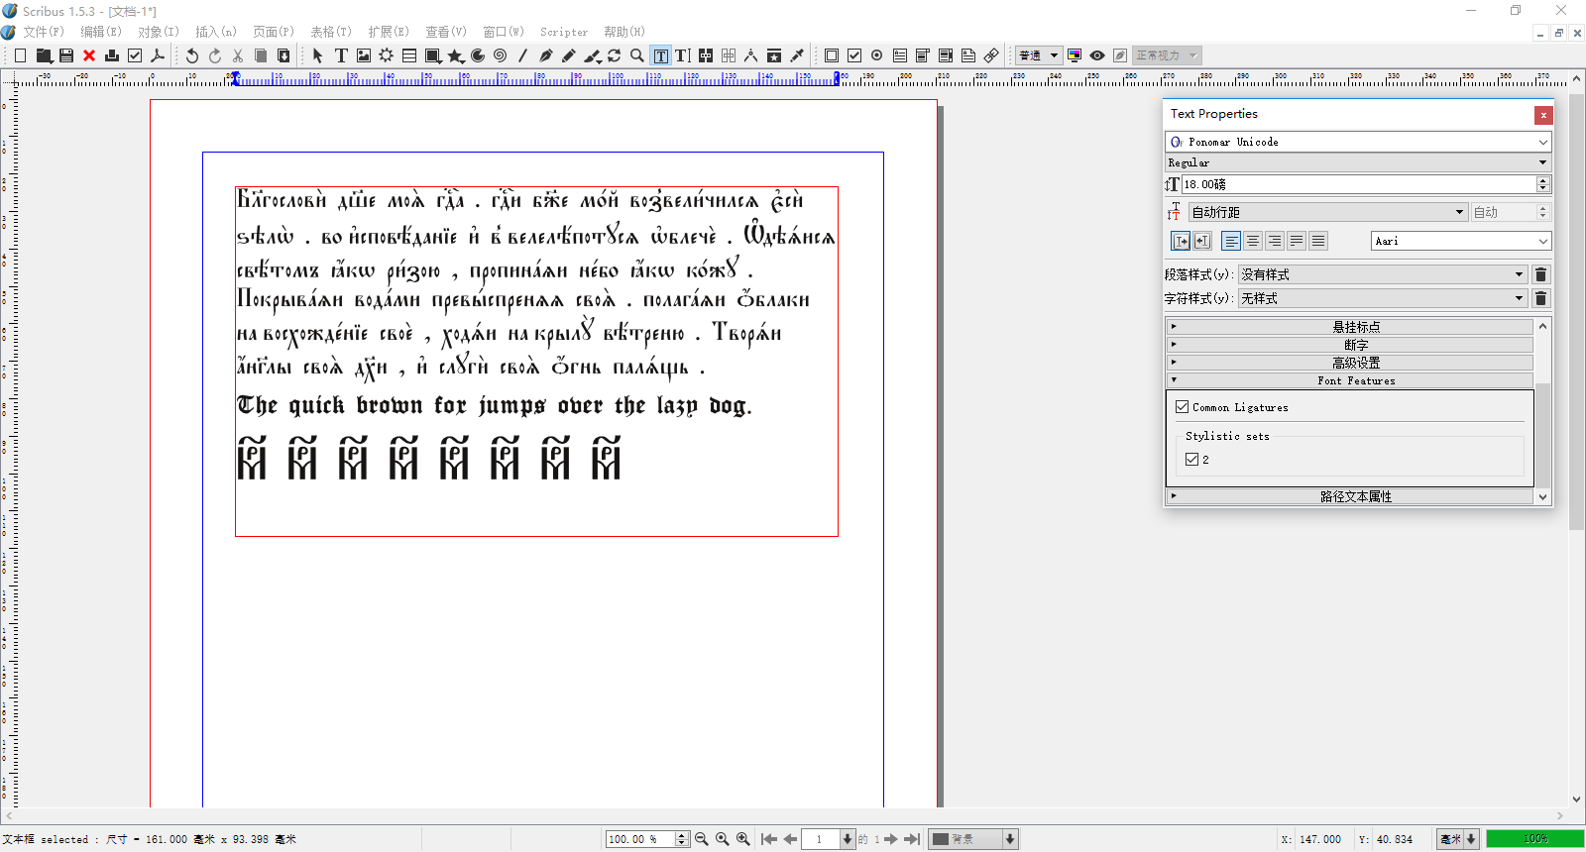Open the Regular font style dropdown
This screenshot has width=1586, height=852.
(x=1358, y=162)
